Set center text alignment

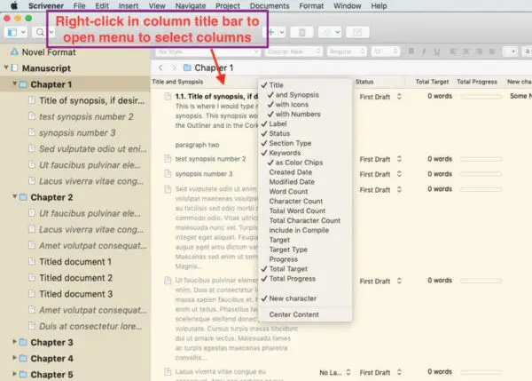465,52
